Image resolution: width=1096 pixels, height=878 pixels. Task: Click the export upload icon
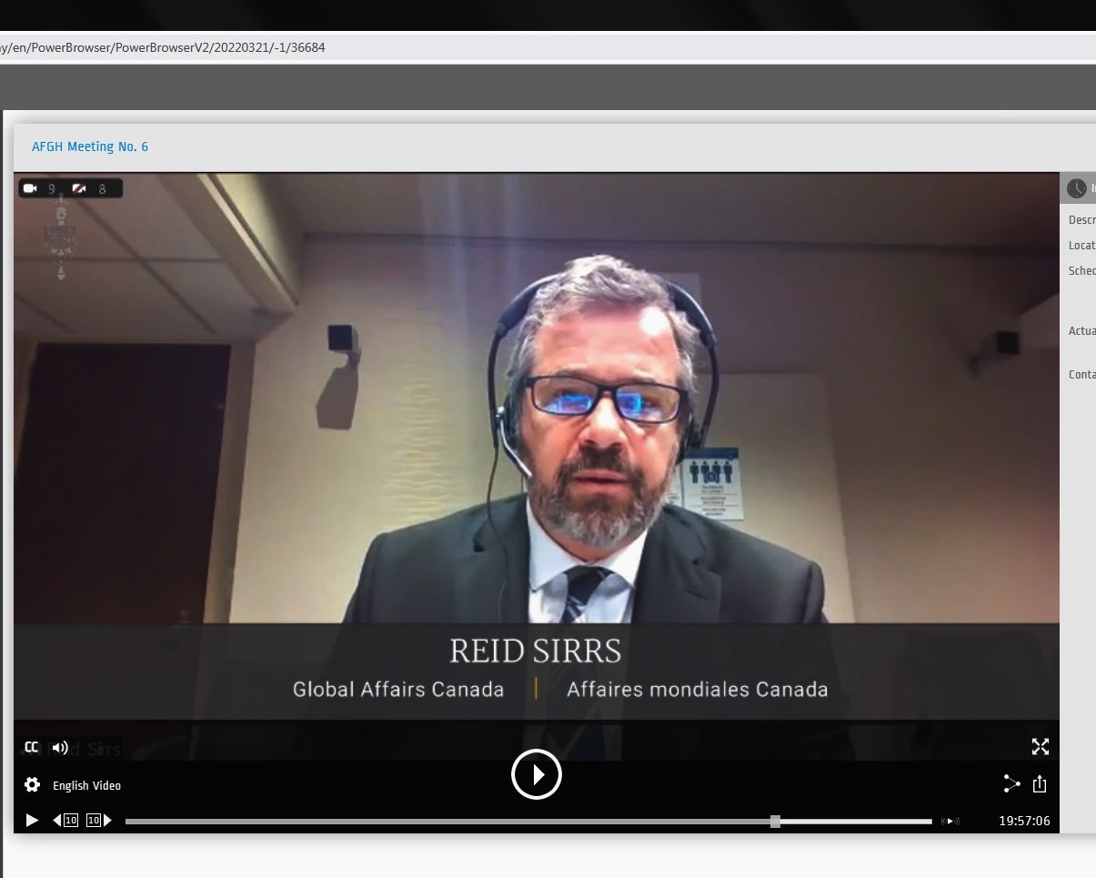(1041, 784)
